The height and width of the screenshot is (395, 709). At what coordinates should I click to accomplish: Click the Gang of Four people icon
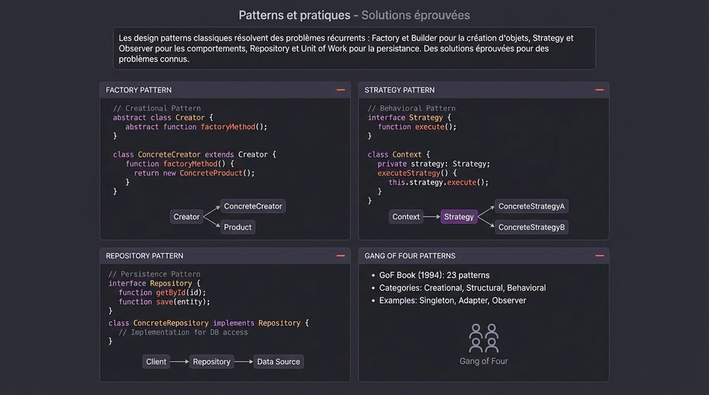pyautogui.click(x=483, y=338)
